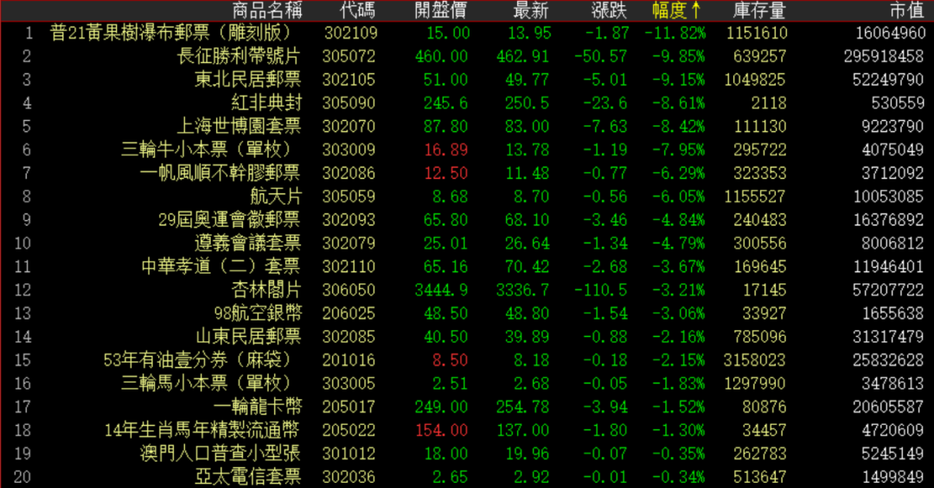Click latest price 3336.7
The image size is (934, 488).
[x=523, y=290]
